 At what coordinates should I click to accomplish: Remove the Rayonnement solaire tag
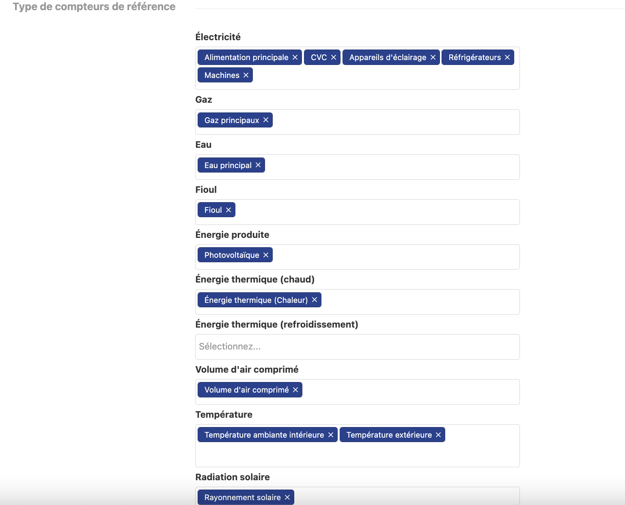point(287,497)
